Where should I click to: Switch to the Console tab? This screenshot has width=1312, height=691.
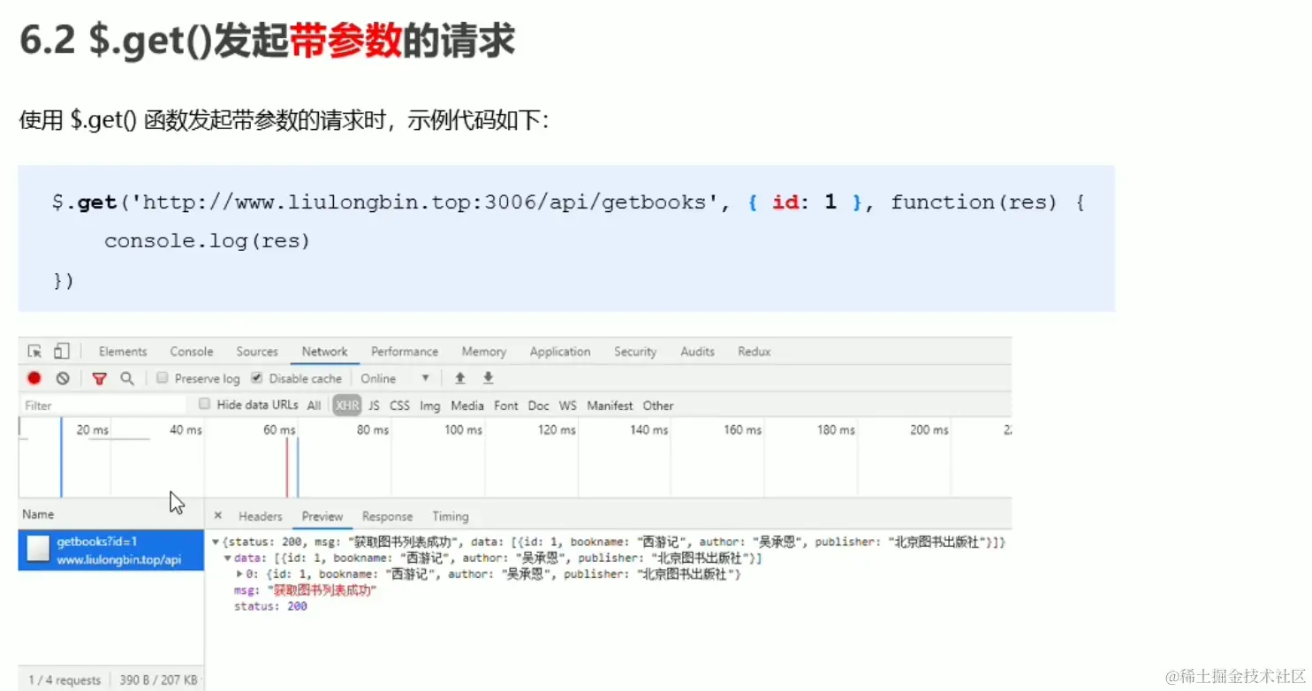point(192,352)
